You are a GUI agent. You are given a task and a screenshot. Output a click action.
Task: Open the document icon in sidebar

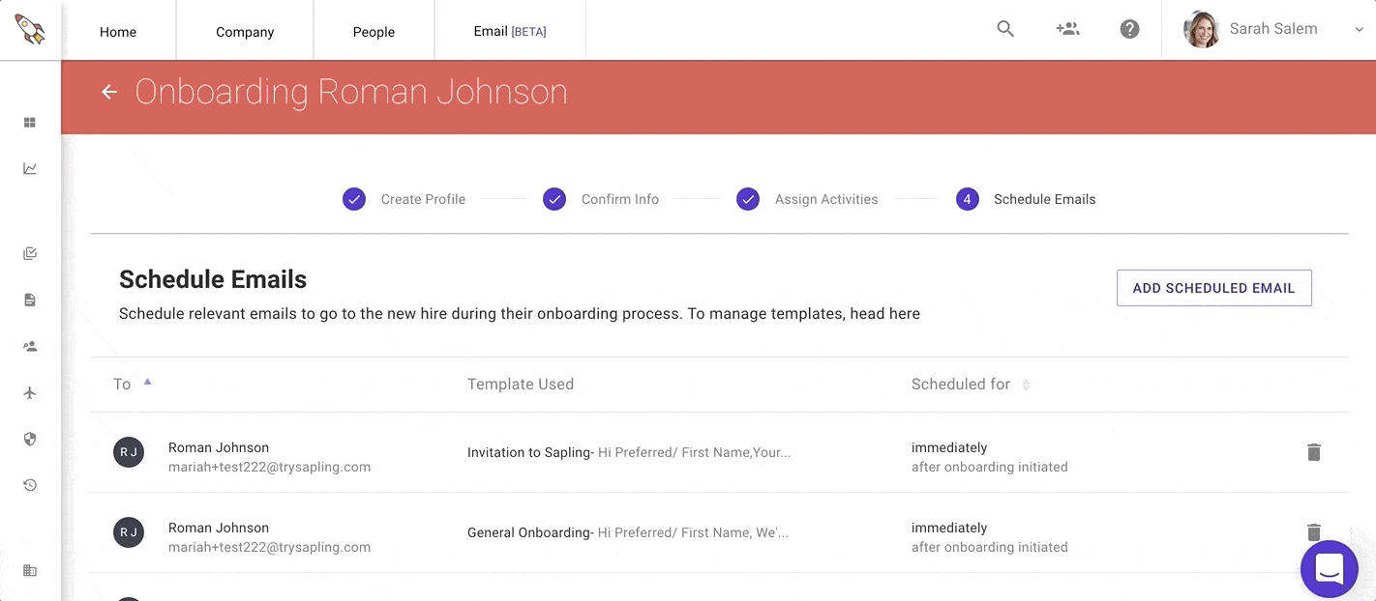point(30,300)
